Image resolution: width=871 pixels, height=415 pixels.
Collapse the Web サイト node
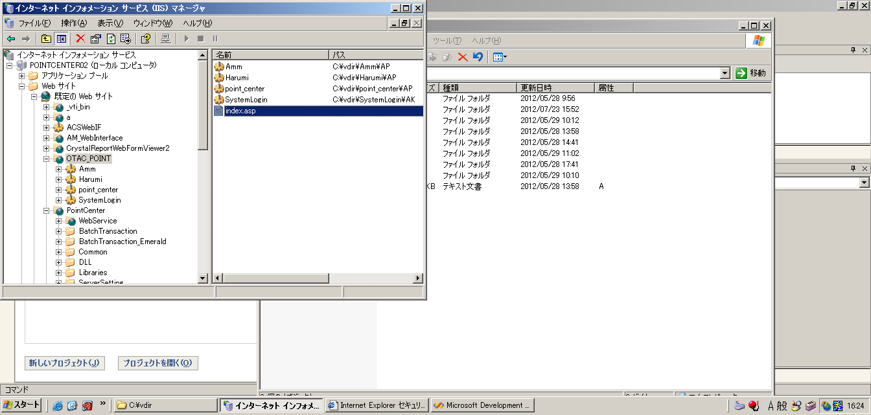coord(22,86)
